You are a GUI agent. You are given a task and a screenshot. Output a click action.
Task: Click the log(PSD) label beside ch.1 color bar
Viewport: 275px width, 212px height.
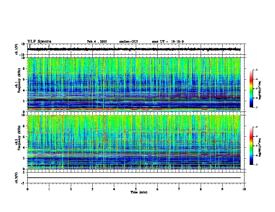click(x=260, y=90)
